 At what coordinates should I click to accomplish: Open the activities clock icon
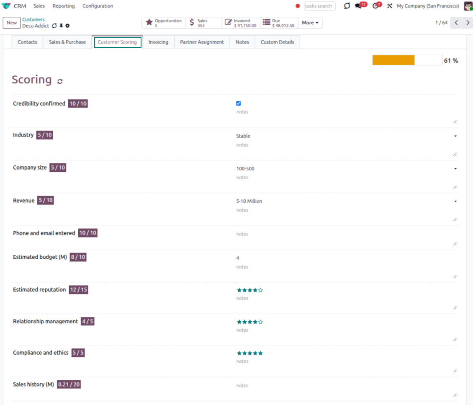tap(375, 6)
